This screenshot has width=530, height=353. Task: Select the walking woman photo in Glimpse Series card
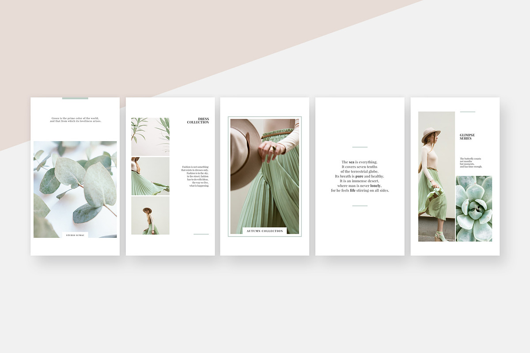point(436,176)
